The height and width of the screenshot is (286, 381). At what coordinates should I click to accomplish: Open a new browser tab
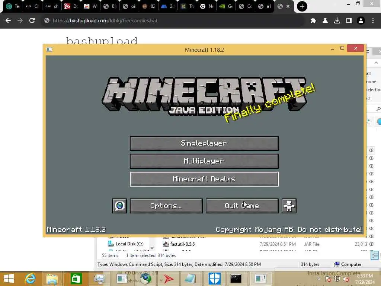(x=302, y=6)
